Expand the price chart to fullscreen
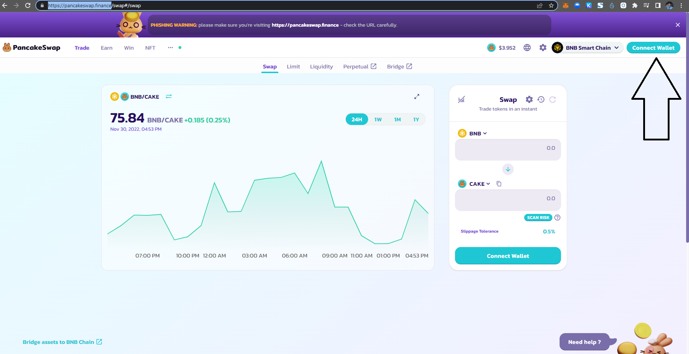The width and height of the screenshot is (689, 354). 416,97
